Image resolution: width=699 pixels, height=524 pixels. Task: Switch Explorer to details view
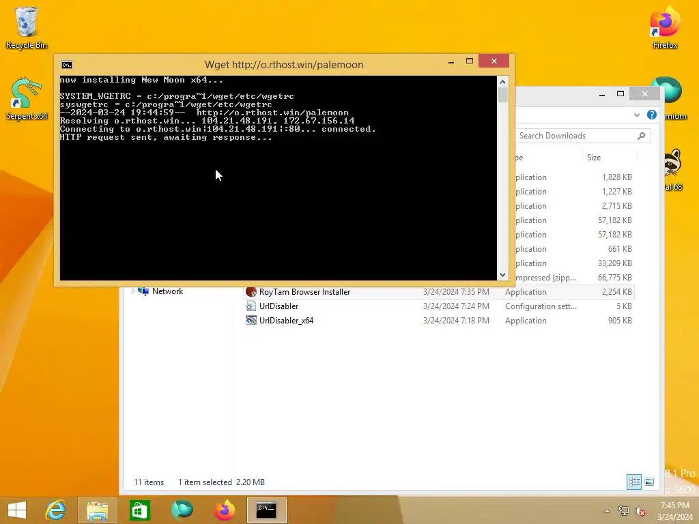coord(634,482)
